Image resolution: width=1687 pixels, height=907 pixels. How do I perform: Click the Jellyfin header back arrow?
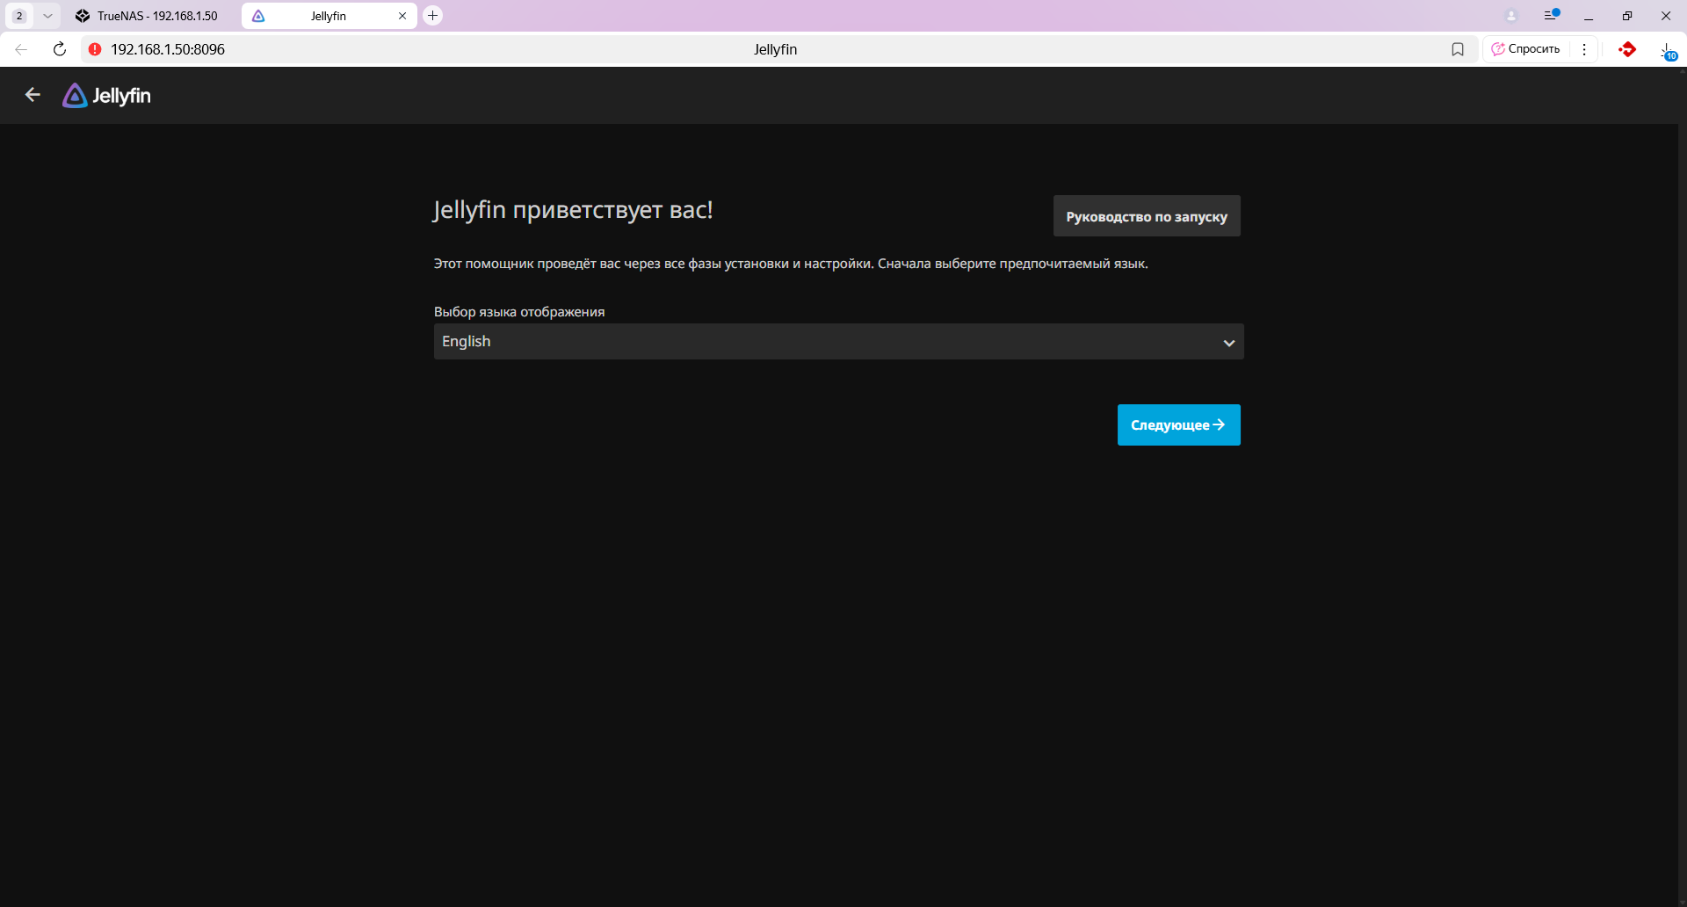click(x=33, y=95)
